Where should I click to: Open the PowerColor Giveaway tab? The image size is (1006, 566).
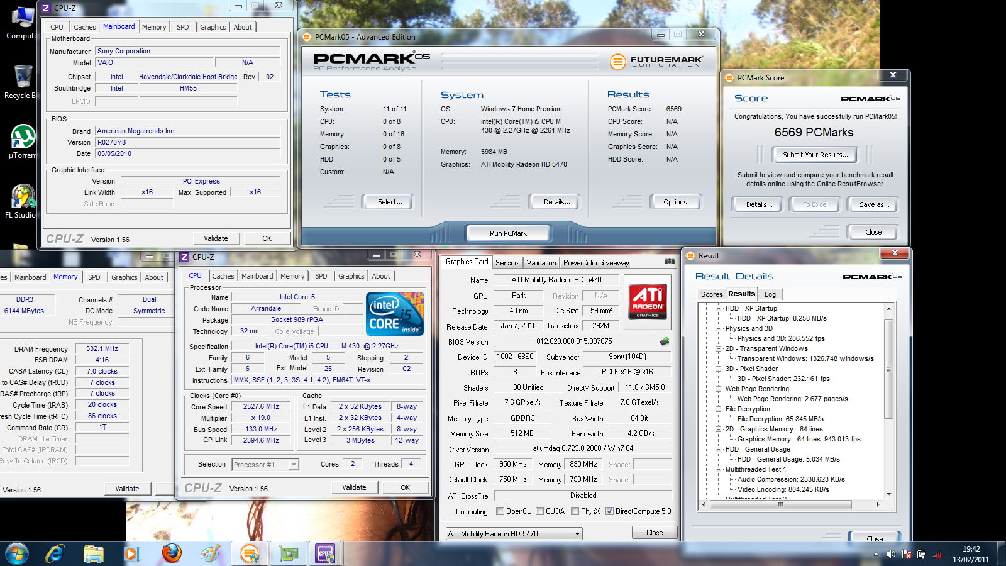(x=595, y=263)
